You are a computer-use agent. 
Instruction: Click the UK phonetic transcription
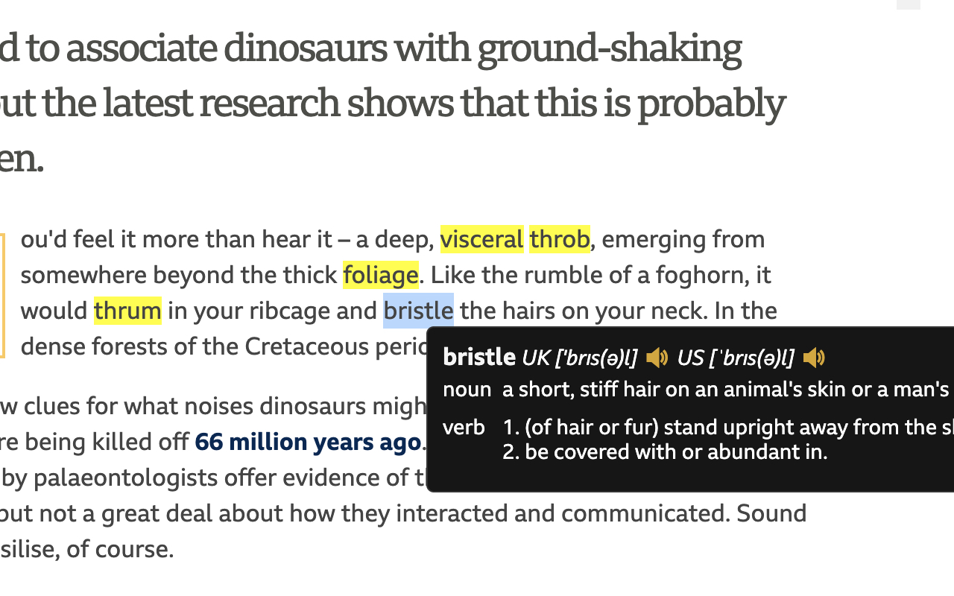click(x=580, y=358)
